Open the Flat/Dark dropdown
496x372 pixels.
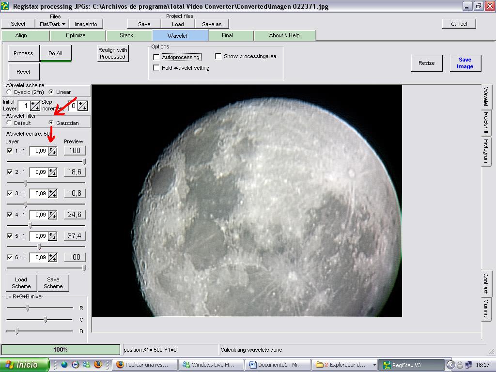pyautogui.click(x=52, y=24)
